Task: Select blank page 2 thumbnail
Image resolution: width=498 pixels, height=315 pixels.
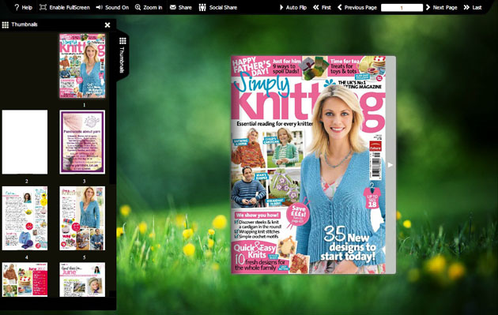Action: pos(25,142)
